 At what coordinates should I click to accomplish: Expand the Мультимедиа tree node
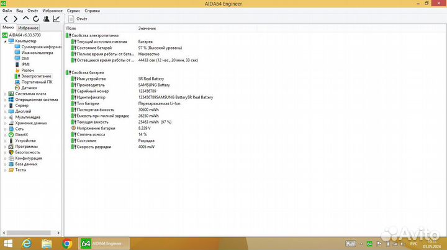[x=5, y=118]
